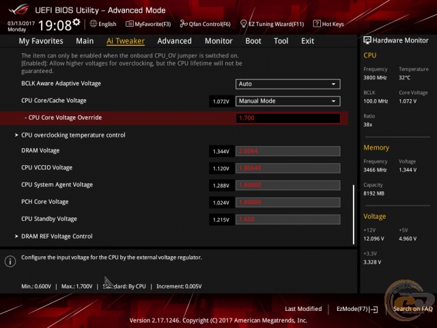Image resolution: width=437 pixels, height=328 pixels.
Task: Click the CPU VCCIO Voltage field
Action: tap(288, 168)
